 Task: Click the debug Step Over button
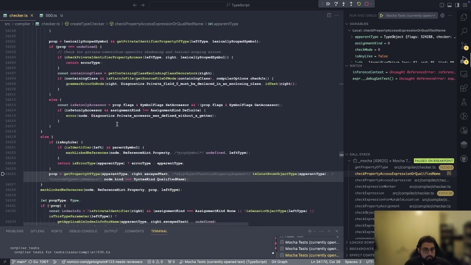(x=336, y=4)
